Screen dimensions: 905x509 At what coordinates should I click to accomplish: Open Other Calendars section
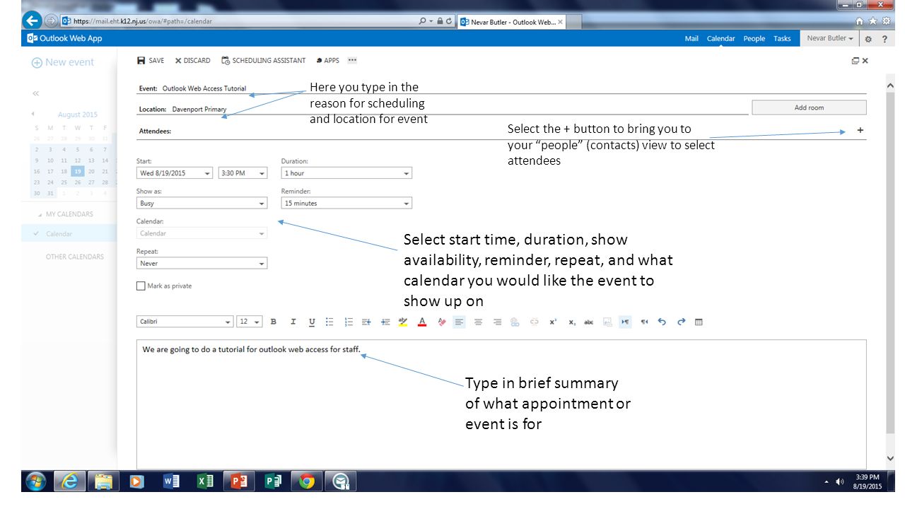coord(75,257)
